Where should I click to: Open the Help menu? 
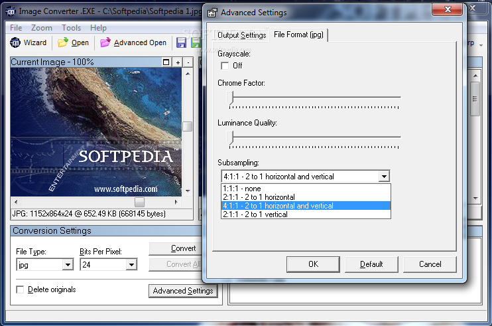[98, 28]
